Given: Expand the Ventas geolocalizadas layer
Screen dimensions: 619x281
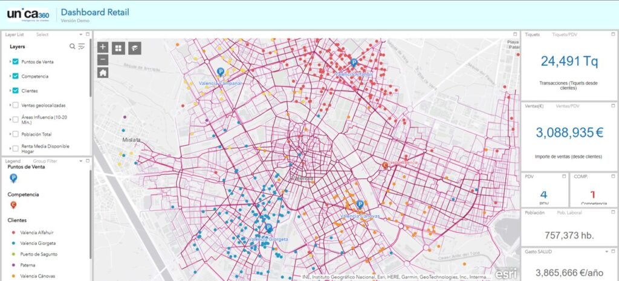Looking at the screenshot, I should (x=10, y=105).
